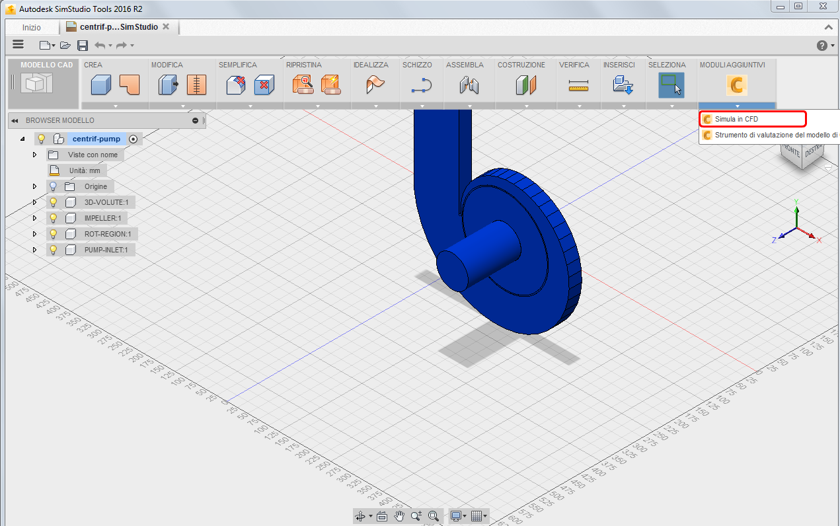Viewport: 840px width, 526px height.
Task: Click the orbit tool in bottom navigation bar
Action: 360,516
